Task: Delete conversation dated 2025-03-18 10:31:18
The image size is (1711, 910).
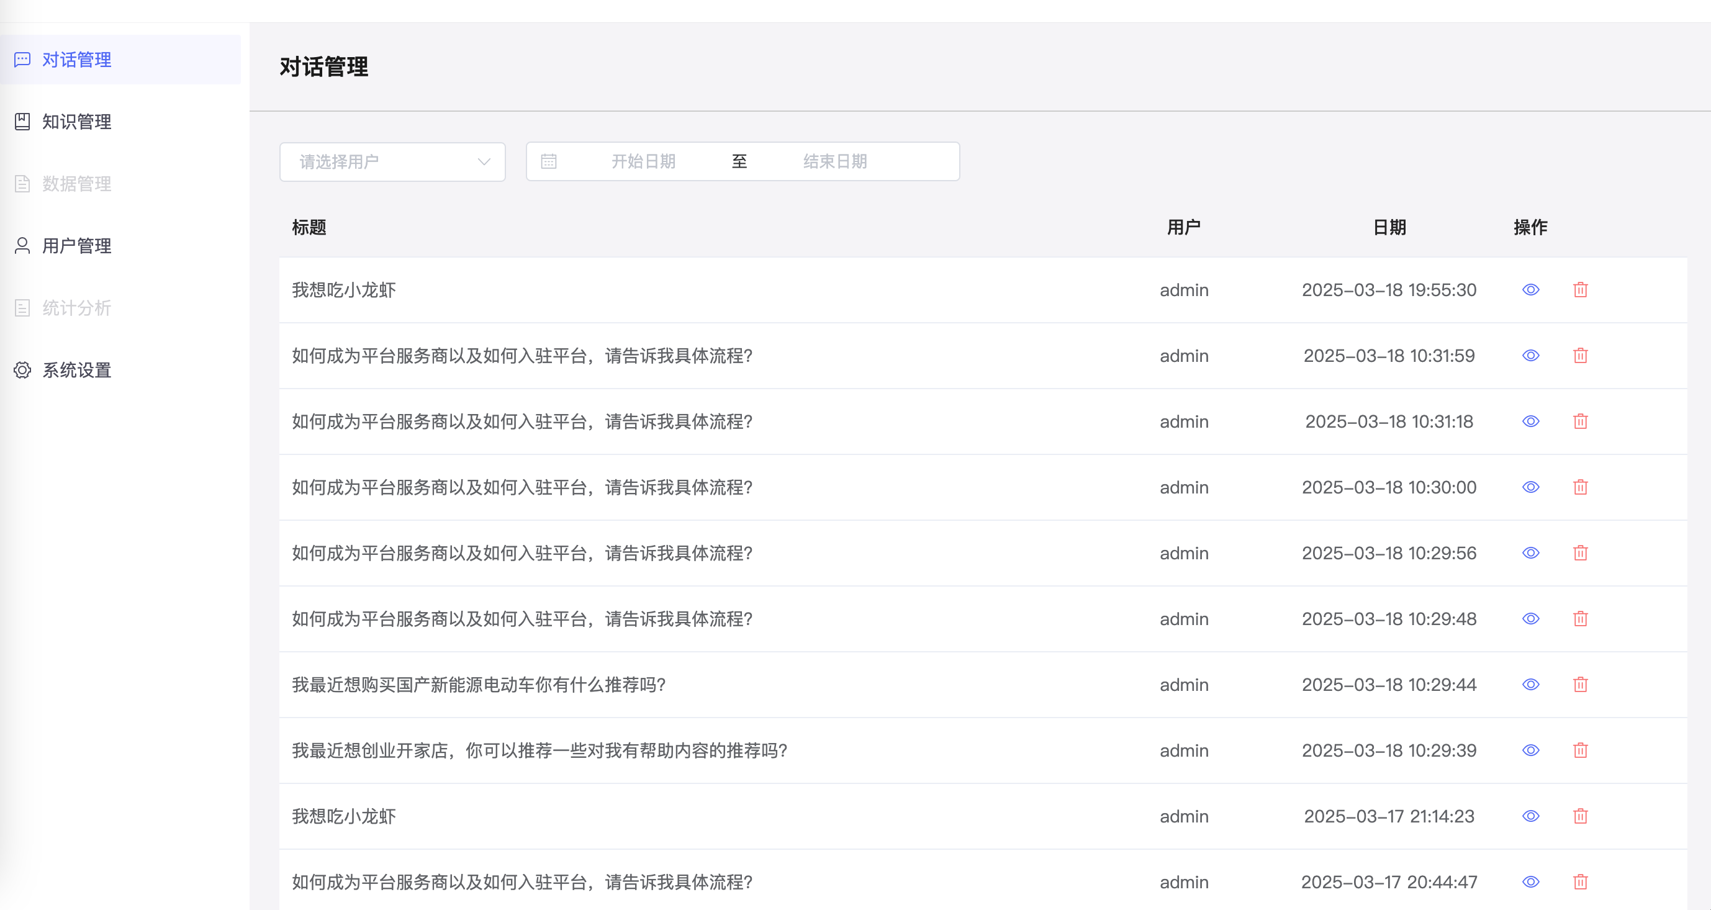Action: (x=1580, y=421)
